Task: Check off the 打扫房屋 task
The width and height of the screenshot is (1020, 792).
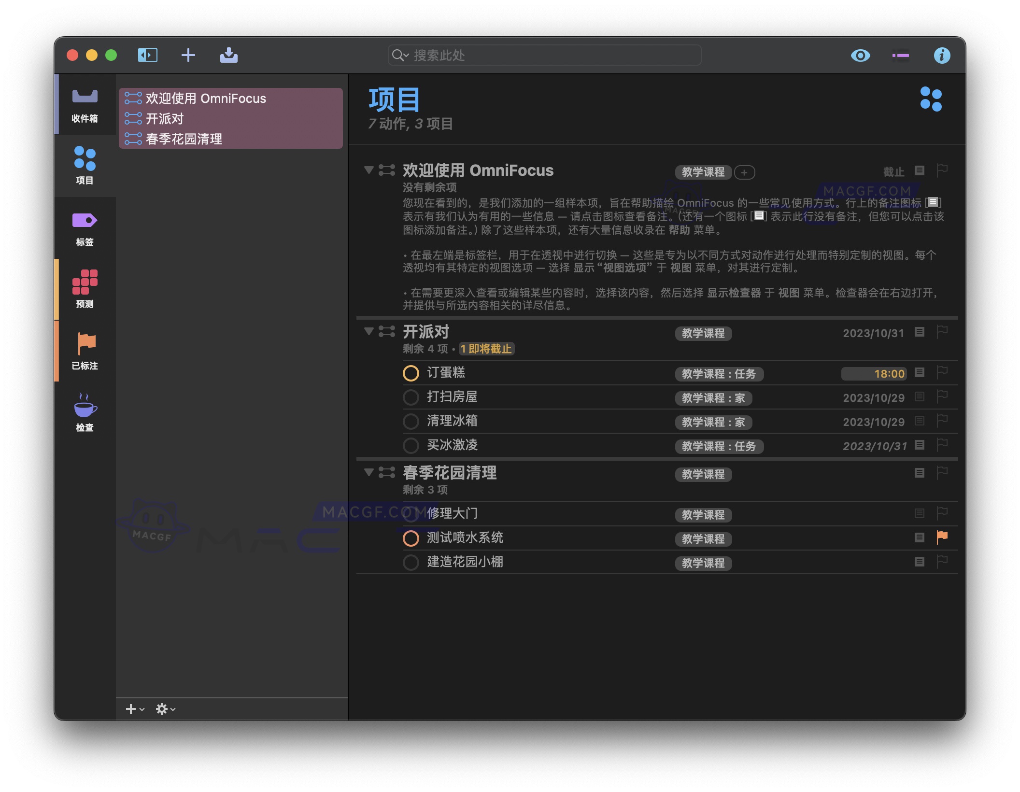Action: (411, 397)
